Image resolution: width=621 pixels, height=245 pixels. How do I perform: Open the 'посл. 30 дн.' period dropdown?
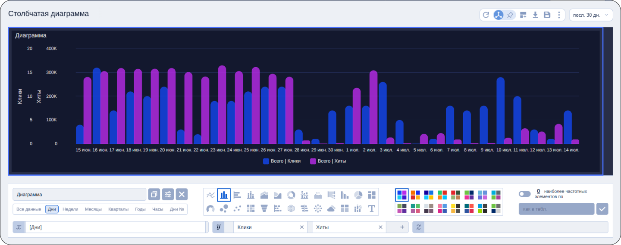590,15
